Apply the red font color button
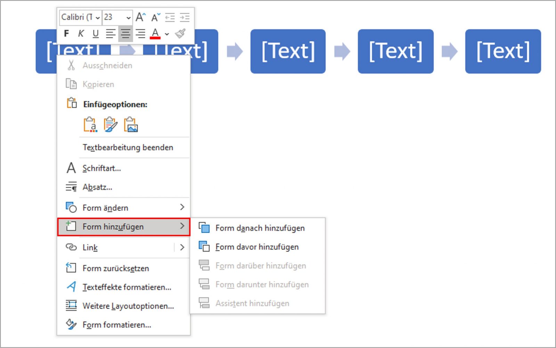This screenshot has width=556, height=348. [155, 34]
